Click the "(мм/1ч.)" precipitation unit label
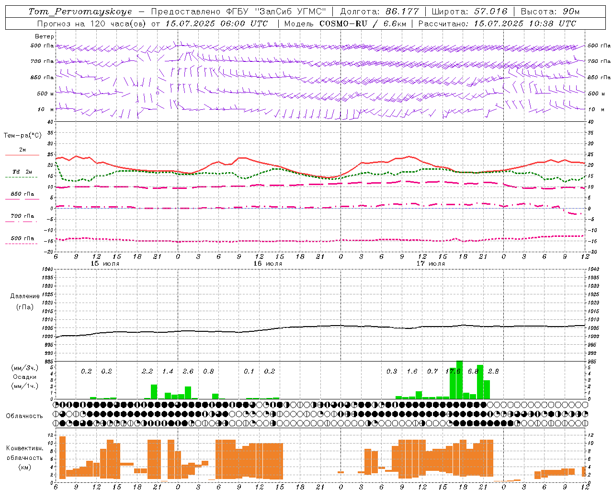 (x=24, y=386)
